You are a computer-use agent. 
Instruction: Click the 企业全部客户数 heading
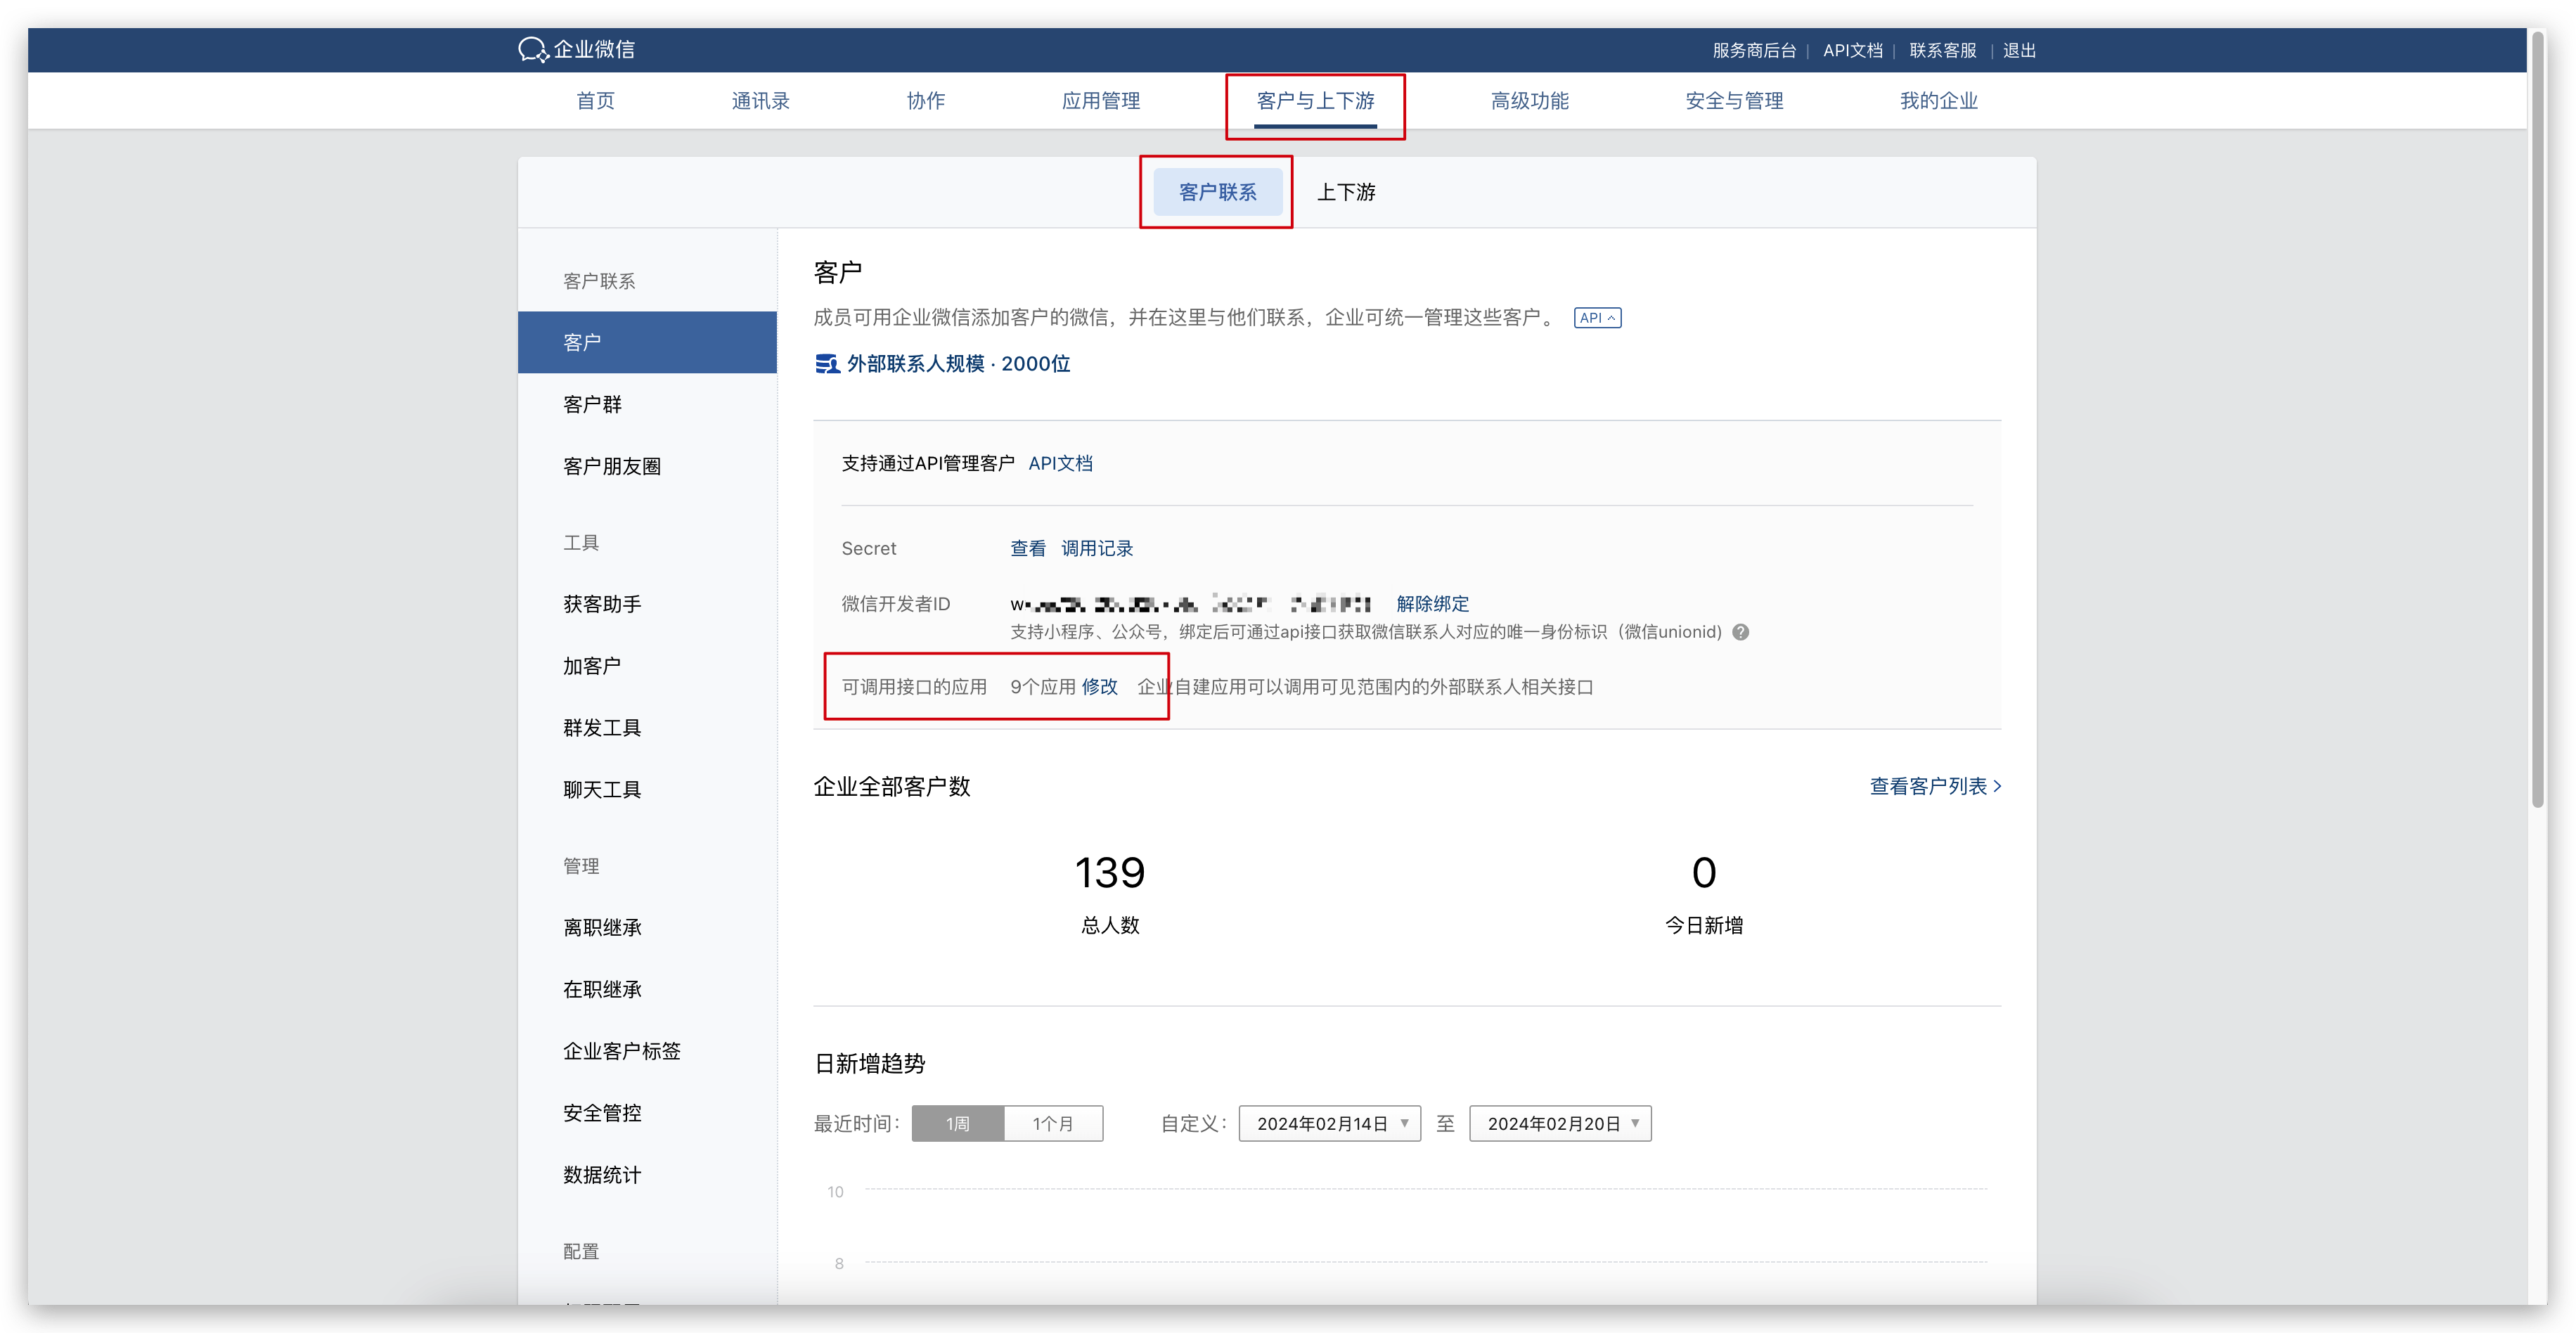pos(891,787)
